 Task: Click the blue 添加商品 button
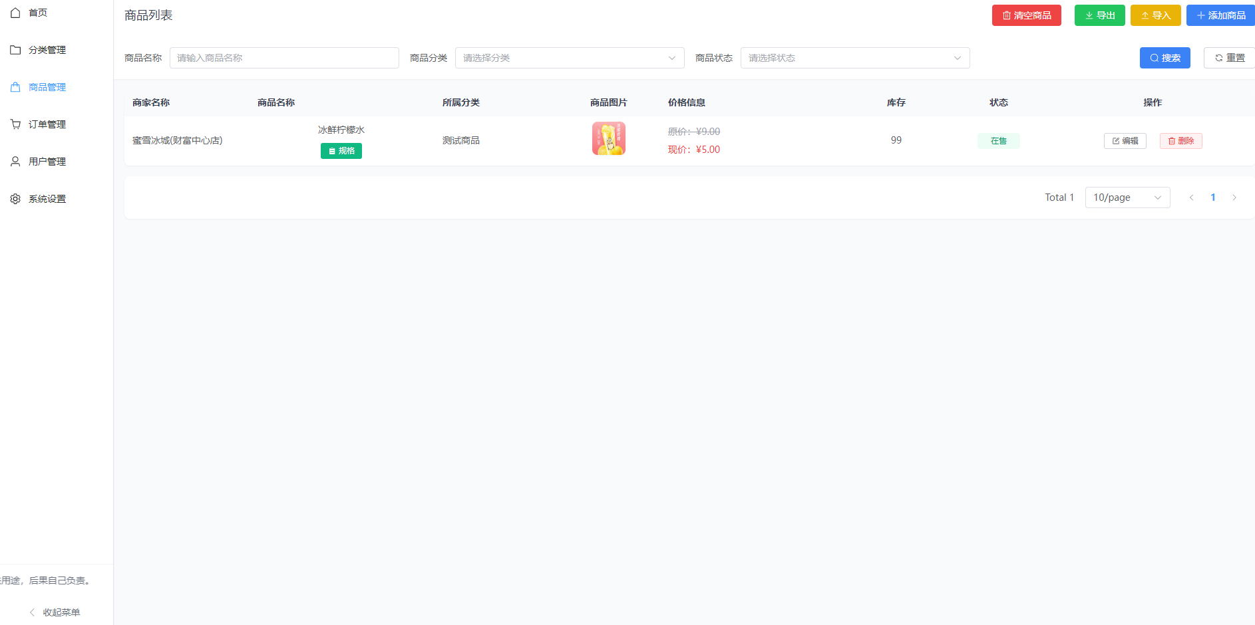(x=1220, y=15)
